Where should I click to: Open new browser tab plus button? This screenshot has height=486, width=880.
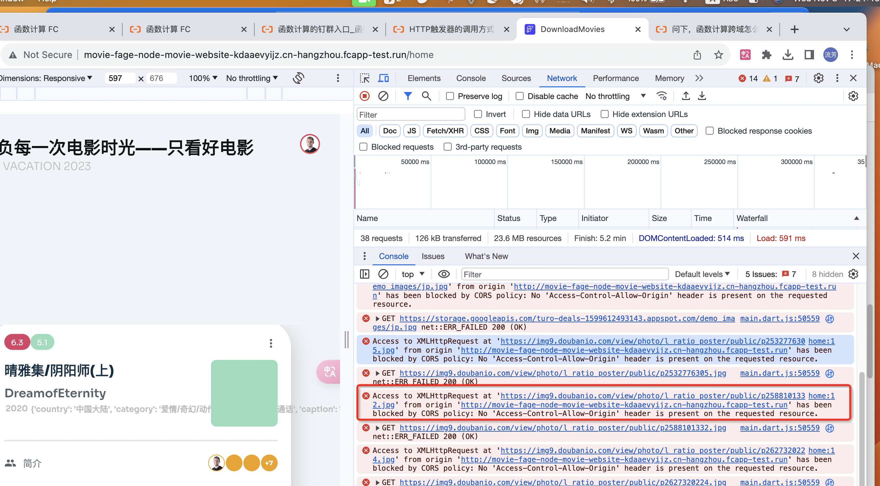(x=794, y=29)
